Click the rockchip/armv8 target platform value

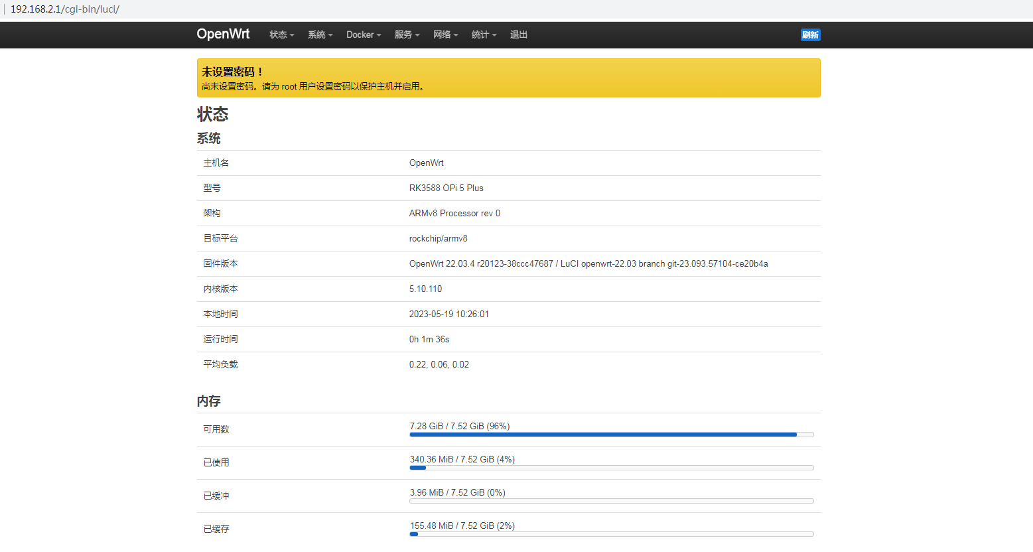tap(439, 238)
